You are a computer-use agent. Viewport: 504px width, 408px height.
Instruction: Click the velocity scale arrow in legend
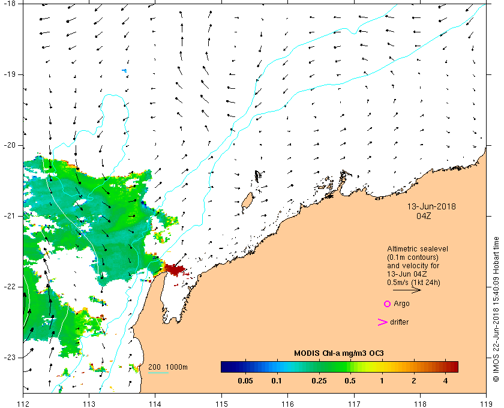[x=407, y=290]
